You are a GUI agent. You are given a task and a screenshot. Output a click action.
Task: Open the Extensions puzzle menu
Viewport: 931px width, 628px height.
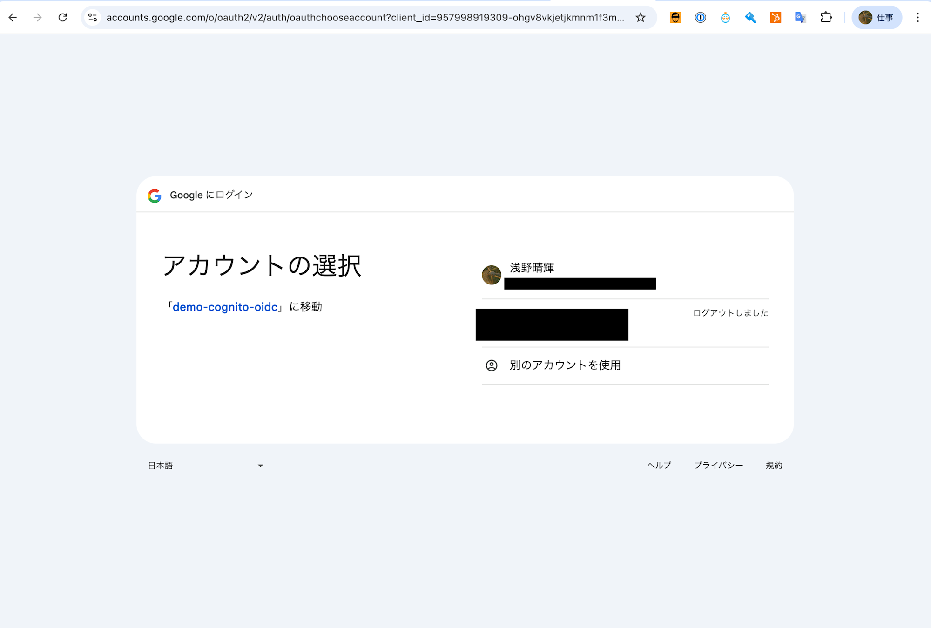tap(826, 18)
